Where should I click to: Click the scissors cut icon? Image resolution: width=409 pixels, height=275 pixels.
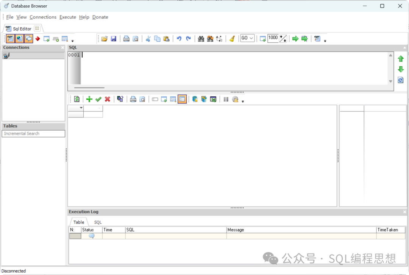148,39
